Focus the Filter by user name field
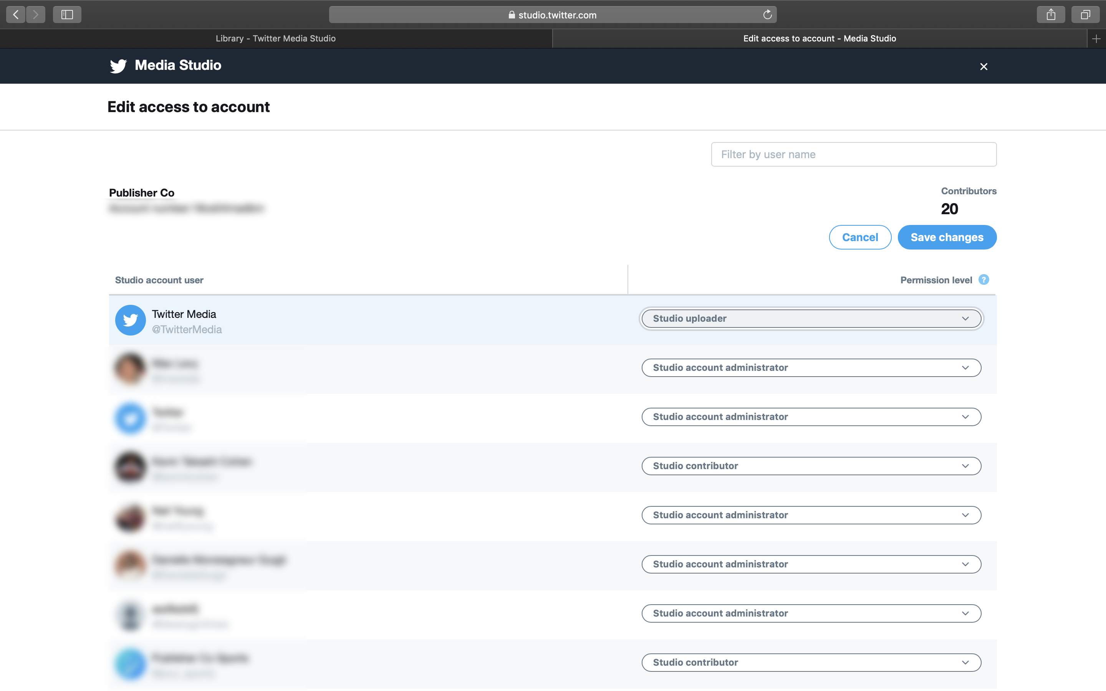Screen dimensions: 1106x691 pos(853,154)
